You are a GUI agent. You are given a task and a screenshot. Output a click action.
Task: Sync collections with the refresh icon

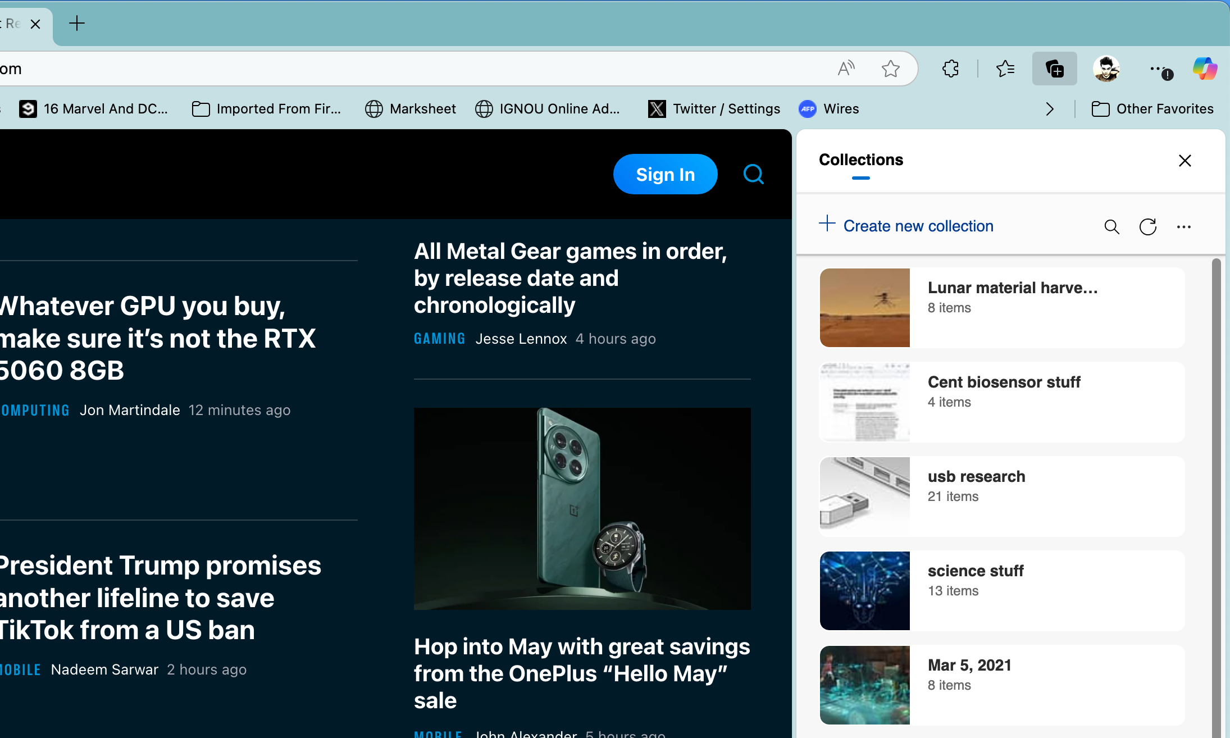[1148, 226]
